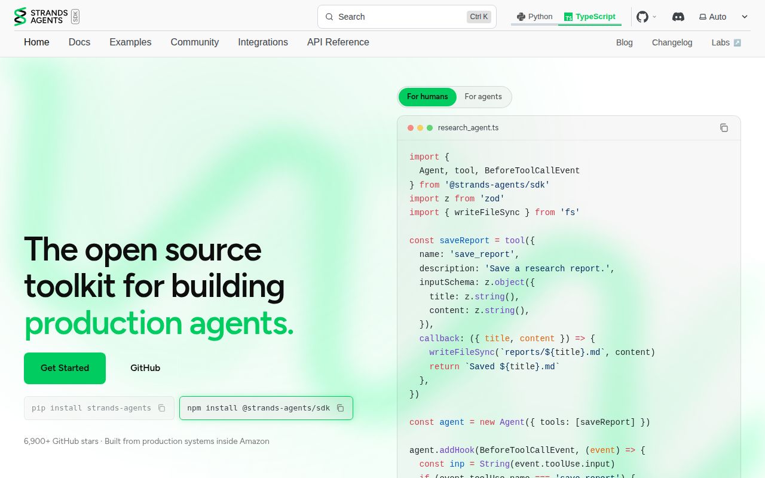Click the GitHub button in hero

145,368
